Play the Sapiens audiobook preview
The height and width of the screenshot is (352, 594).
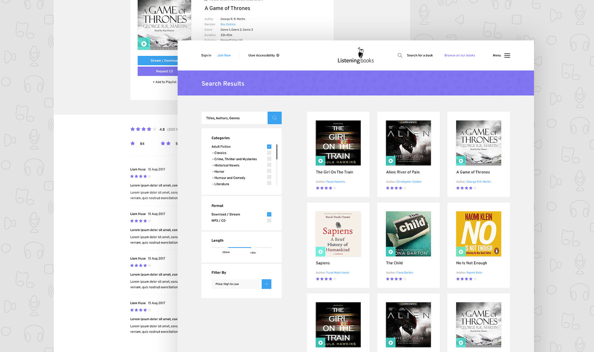click(x=320, y=252)
